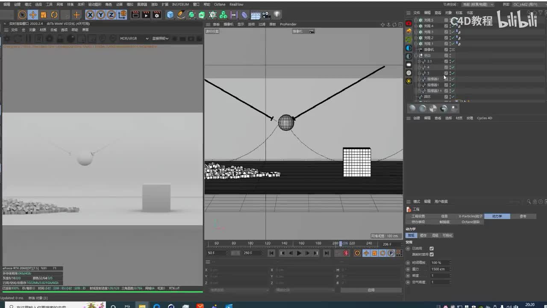Expand the 3.1 spline tree node
547x308 pixels.
tap(419, 62)
